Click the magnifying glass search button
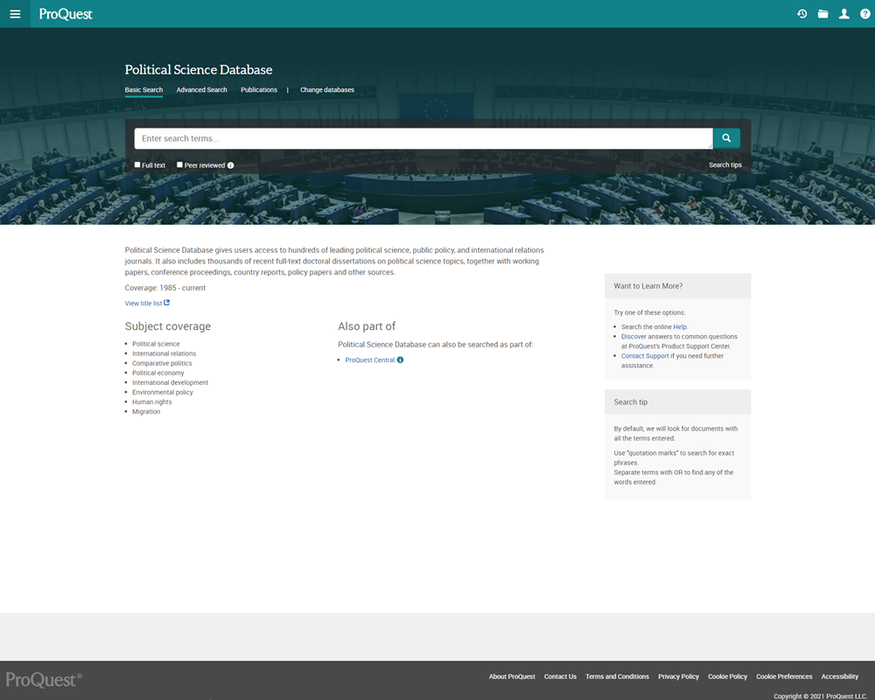This screenshot has height=700, width=875. 725,138
